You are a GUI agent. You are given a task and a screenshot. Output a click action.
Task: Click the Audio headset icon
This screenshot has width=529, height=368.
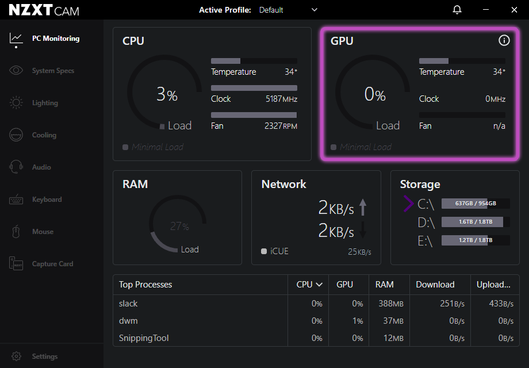[16, 167]
